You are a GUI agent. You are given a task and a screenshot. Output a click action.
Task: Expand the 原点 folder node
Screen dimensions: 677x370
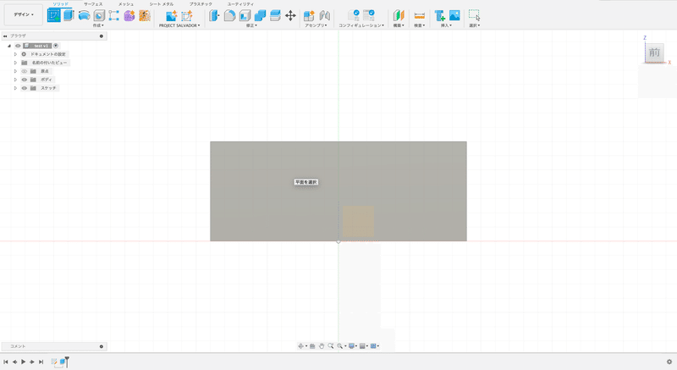pos(15,71)
